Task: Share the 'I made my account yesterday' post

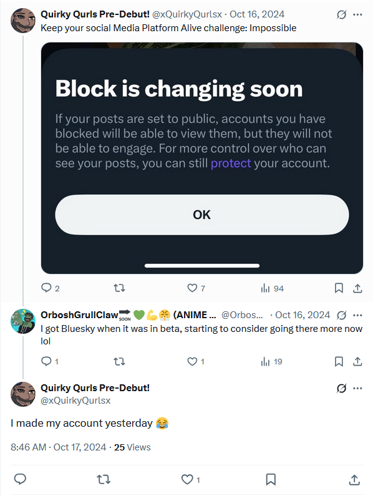Action: point(354,480)
